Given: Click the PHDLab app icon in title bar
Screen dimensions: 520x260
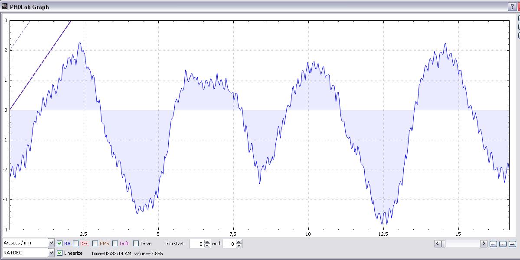Looking at the screenshot, I should point(5,6).
